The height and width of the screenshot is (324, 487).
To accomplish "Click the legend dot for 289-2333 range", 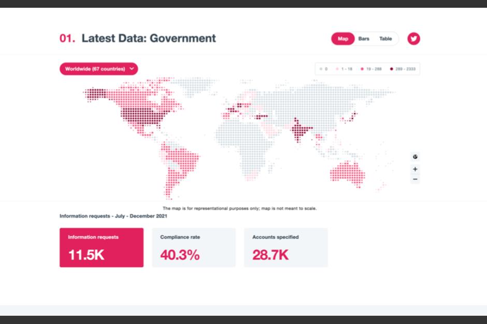I will (393, 68).
